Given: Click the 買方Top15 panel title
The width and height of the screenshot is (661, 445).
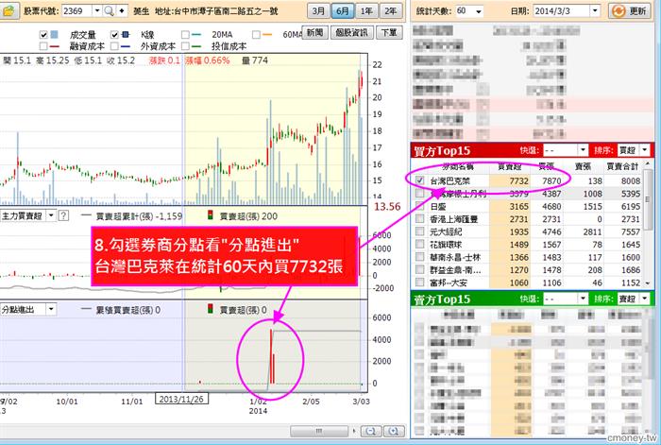Looking at the screenshot, I should coord(442,150).
